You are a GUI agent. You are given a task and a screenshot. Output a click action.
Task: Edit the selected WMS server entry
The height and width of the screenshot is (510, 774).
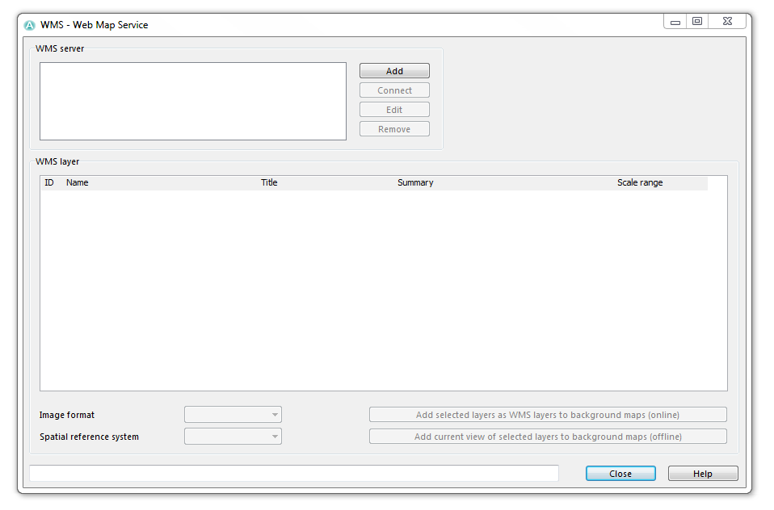click(x=394, y=110)
